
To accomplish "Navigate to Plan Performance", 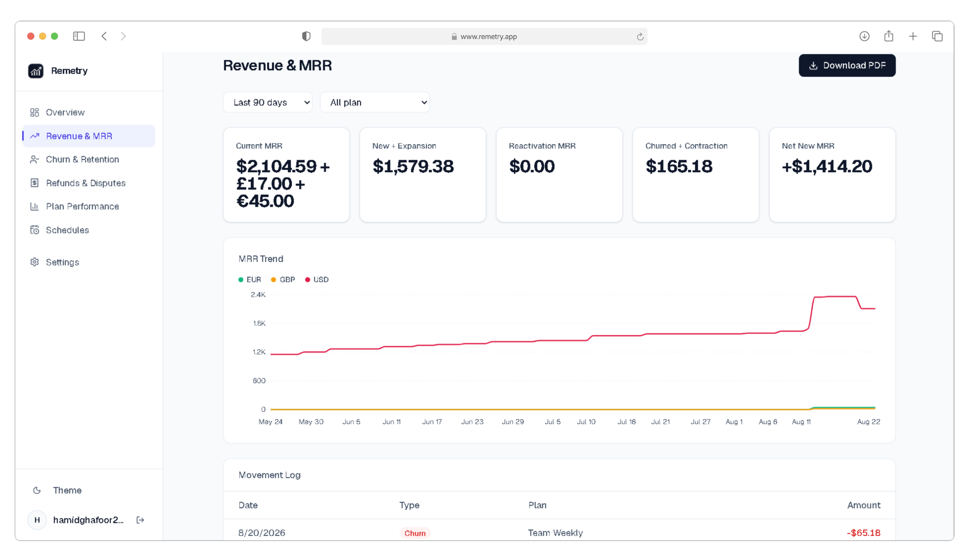I will [x=89, y=206].
